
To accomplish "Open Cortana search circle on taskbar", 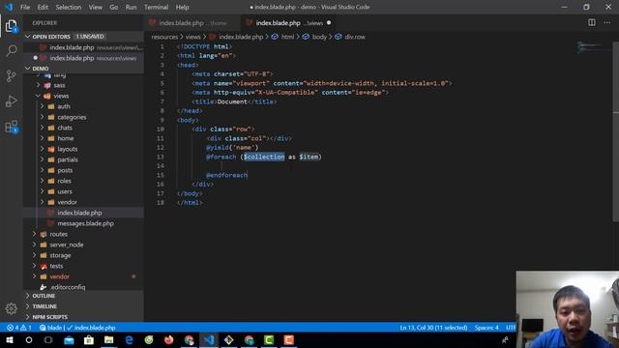I will 29,339.
